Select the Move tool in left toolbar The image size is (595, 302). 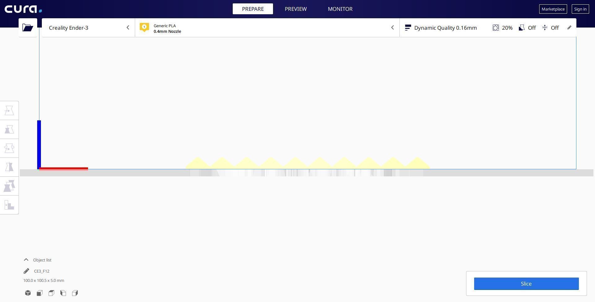tap(9, 110)
